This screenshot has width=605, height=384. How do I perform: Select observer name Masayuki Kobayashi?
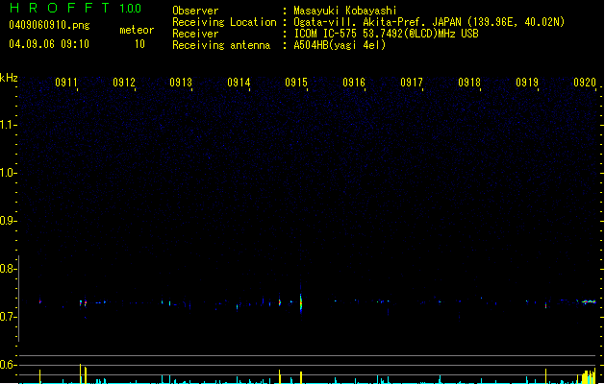click(345, 11)
